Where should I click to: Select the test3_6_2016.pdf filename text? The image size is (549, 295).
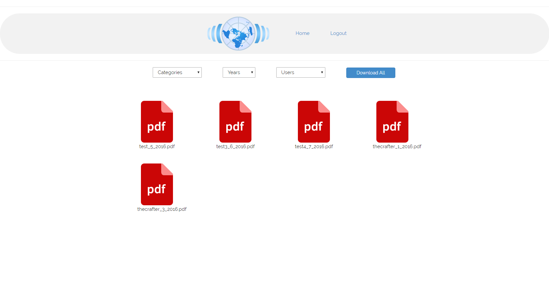pos(235,147)
